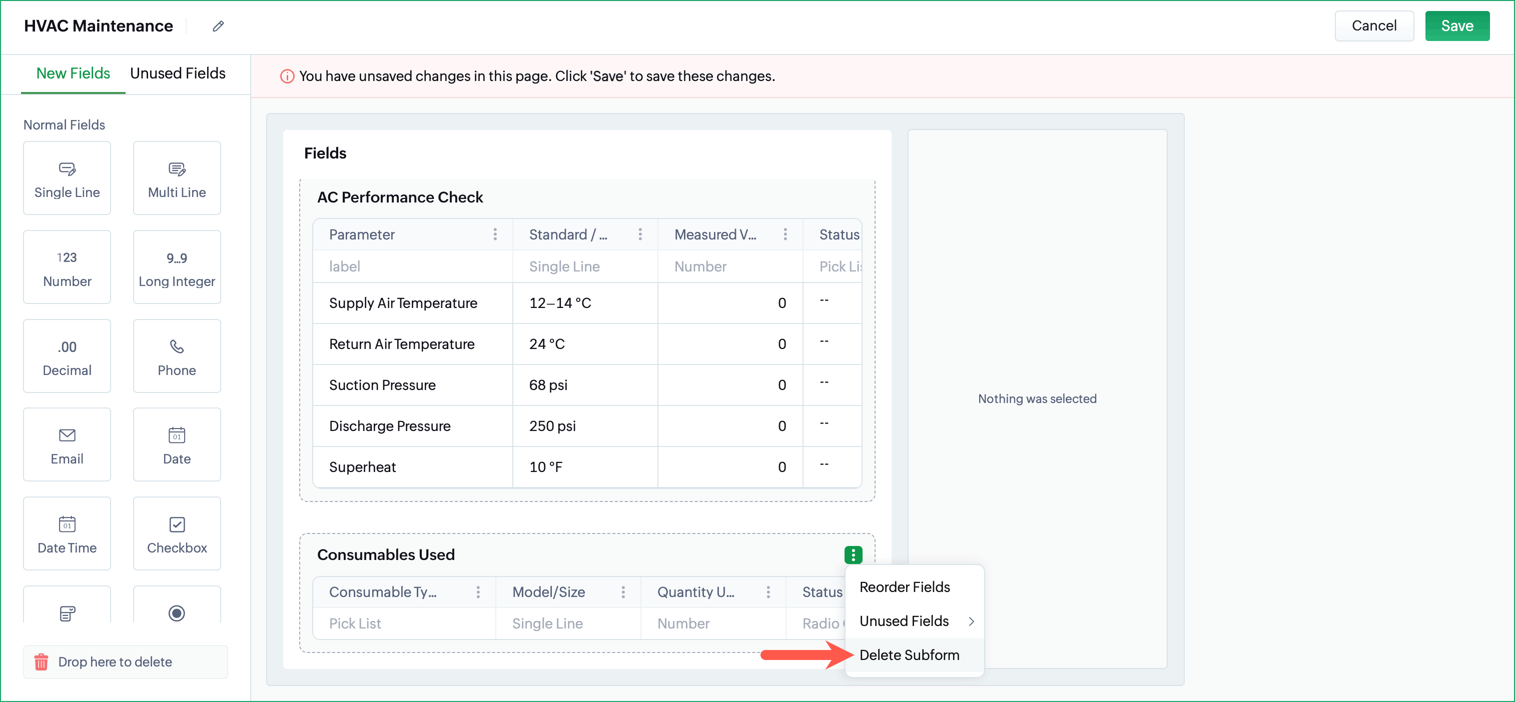The width and height of the screenshot is (1515, 702).
Task: Select the Discharge Pressure row label
Action: point(389,425)
